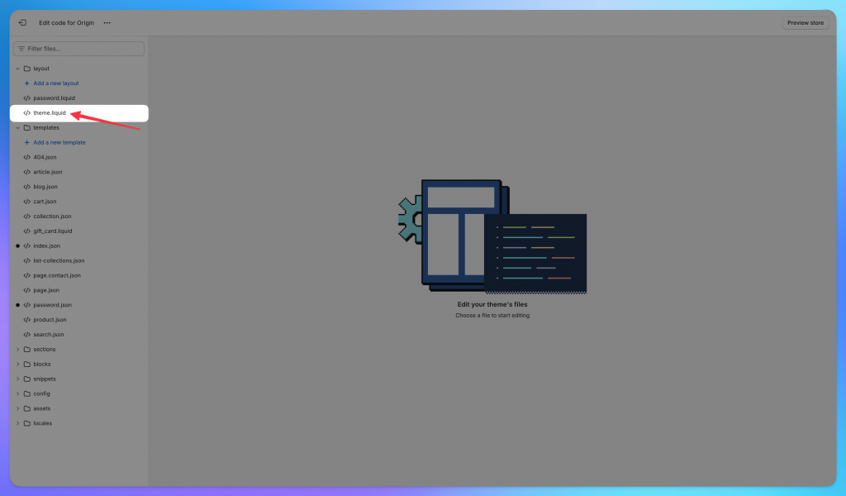Click the code icon beside 404.json
The image size is (846, 496).
(x=26, y=157)
